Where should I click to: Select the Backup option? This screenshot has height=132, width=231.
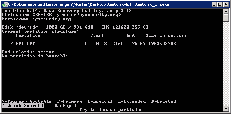point(63,106)
